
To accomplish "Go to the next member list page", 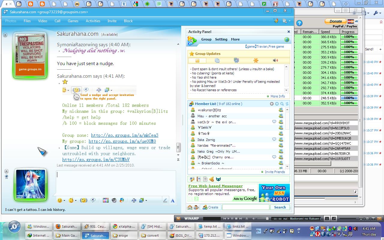I will (277, 104).
